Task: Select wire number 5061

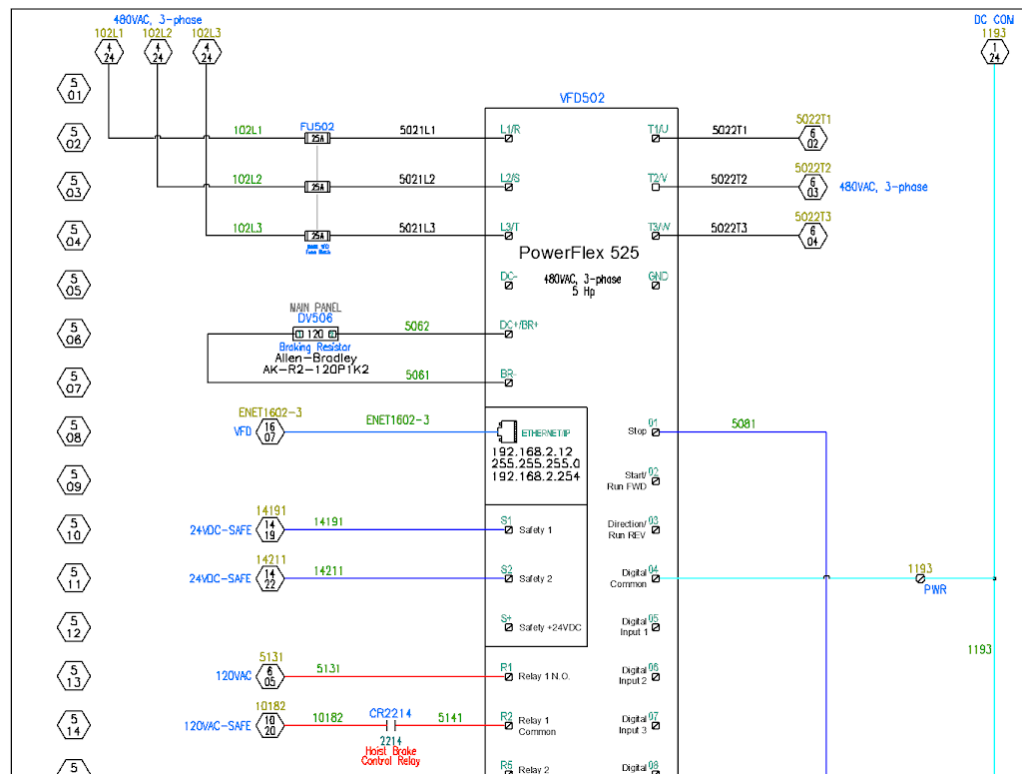Action: click(x=417, y=375)
